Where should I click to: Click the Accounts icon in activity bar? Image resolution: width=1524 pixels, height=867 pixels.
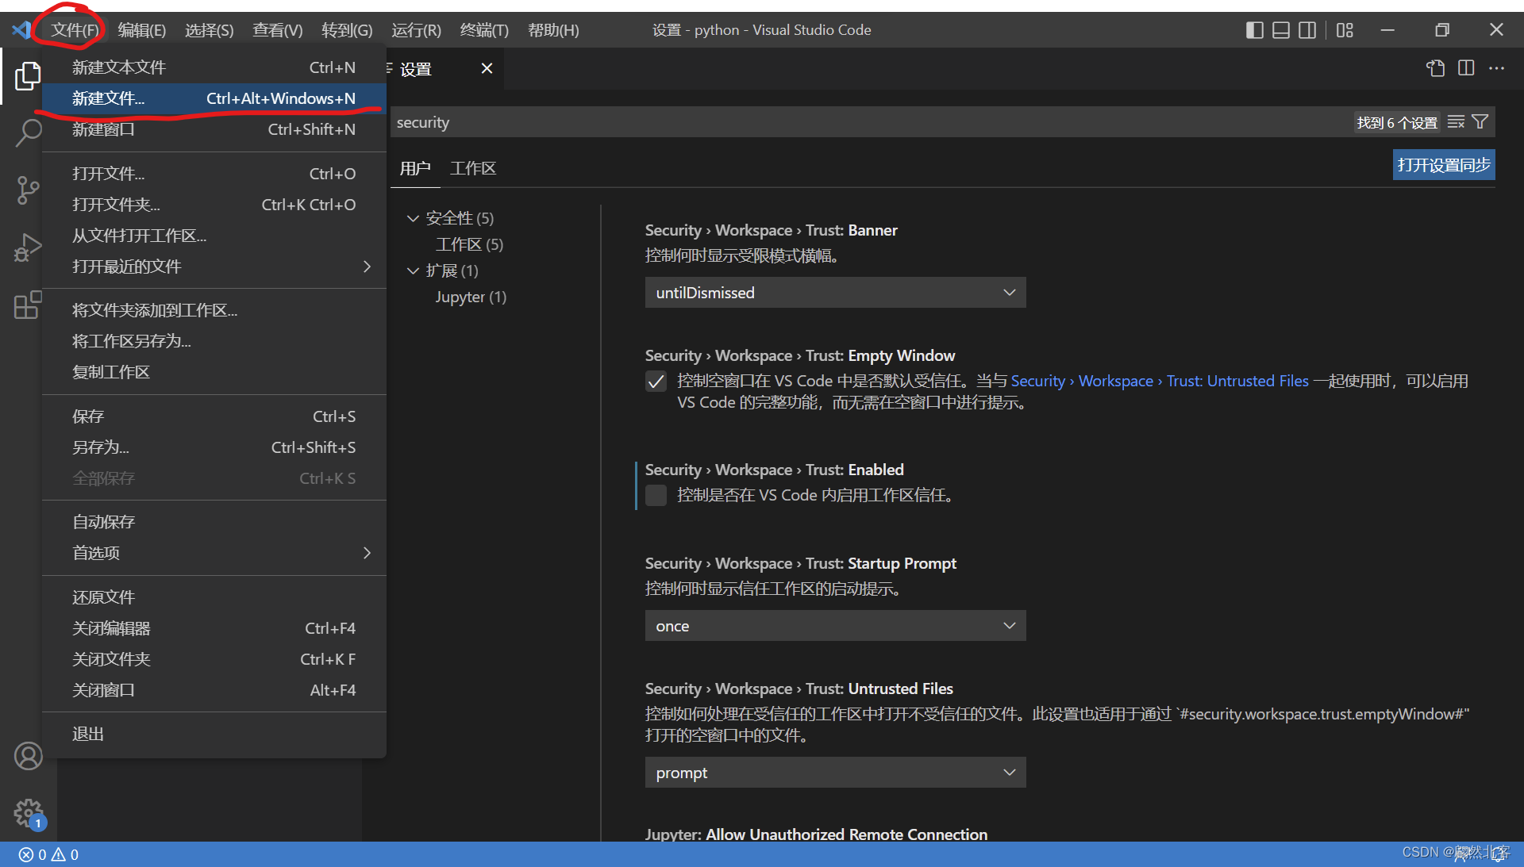(x=29, y=756)
